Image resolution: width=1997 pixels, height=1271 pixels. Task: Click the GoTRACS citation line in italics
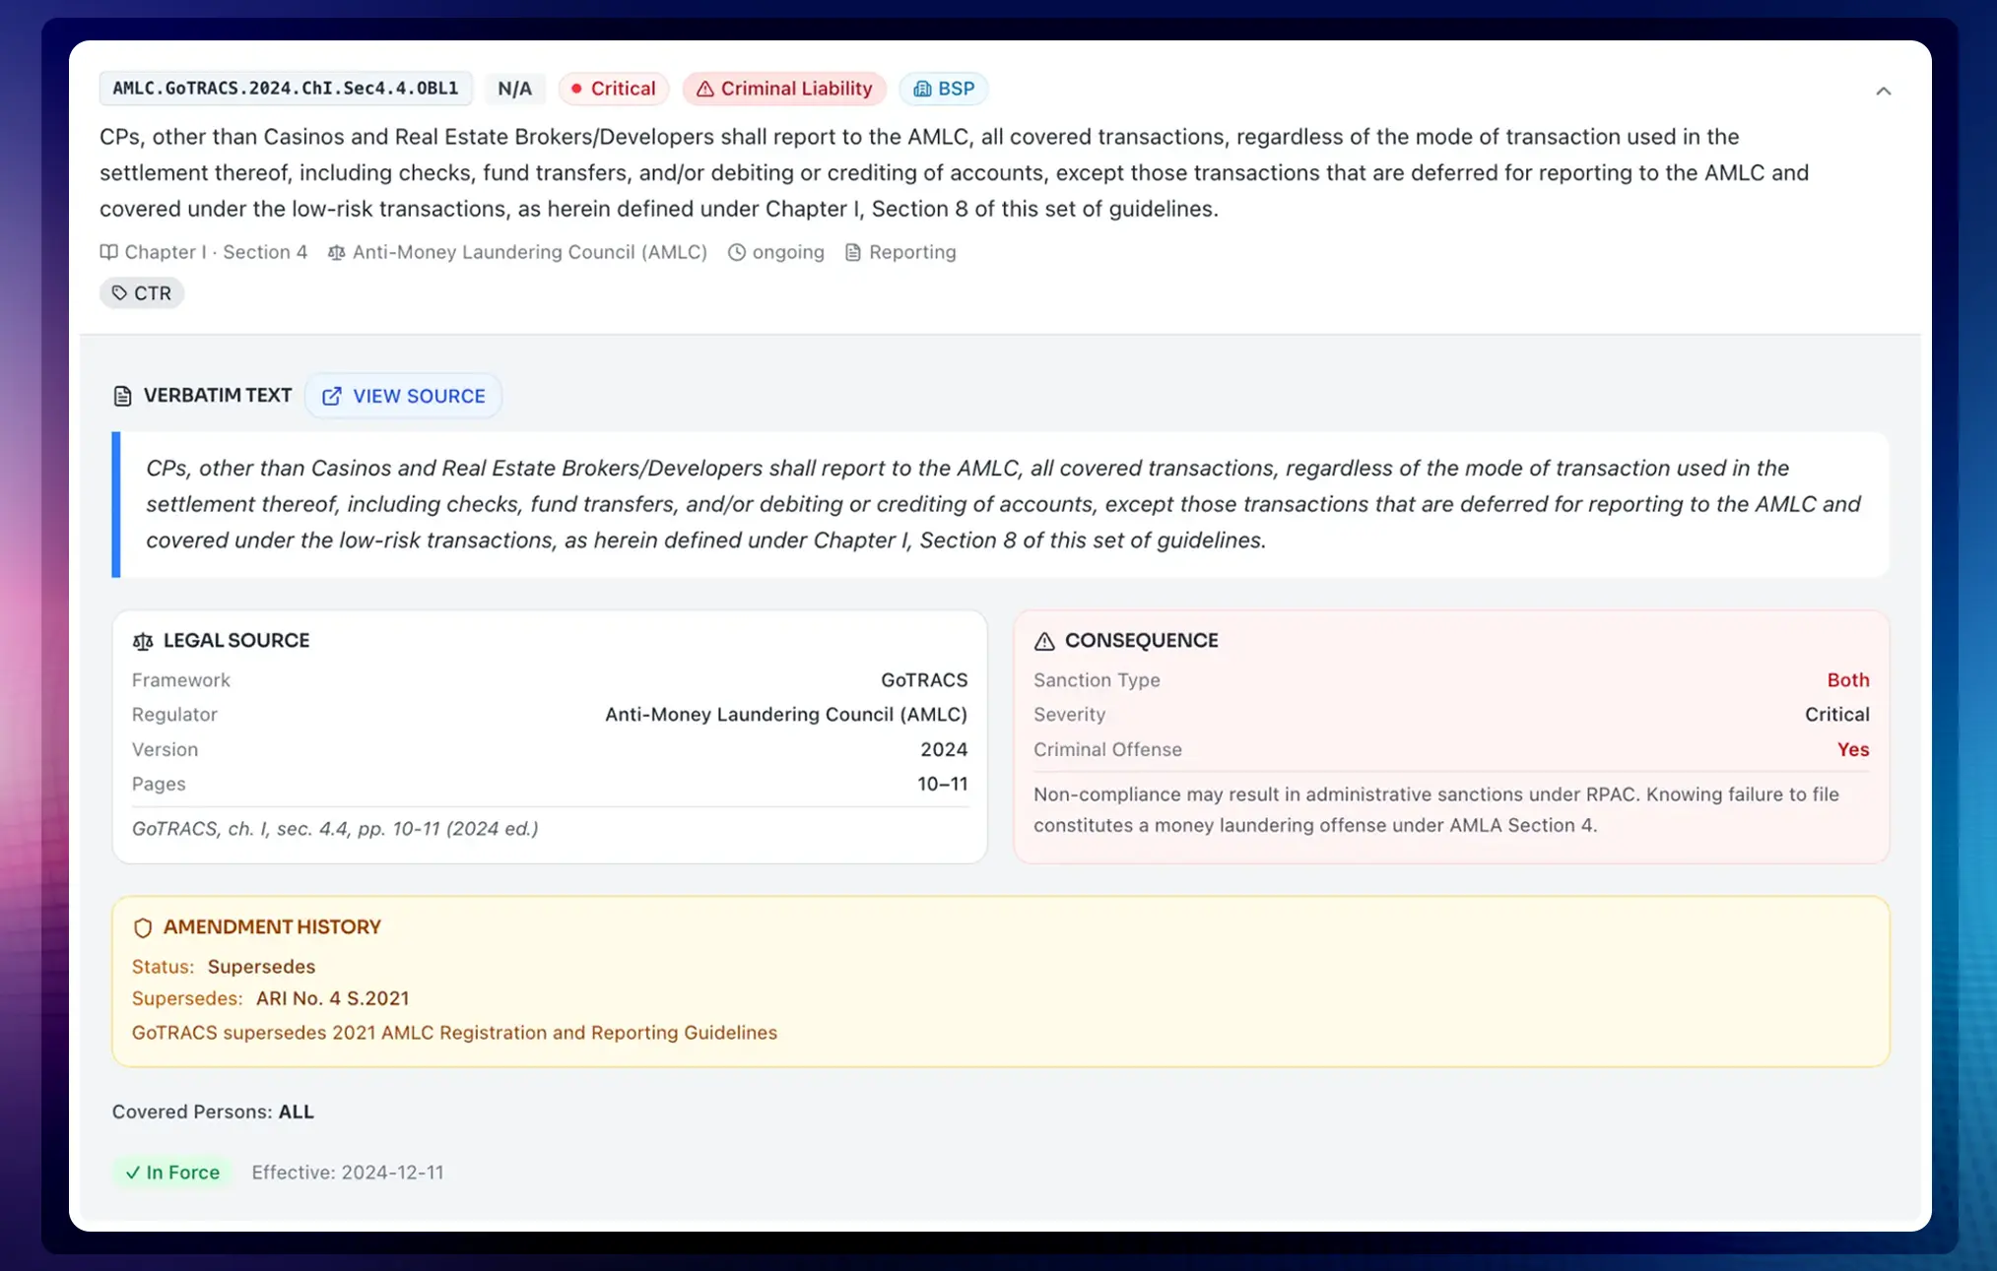pos(335,828)
